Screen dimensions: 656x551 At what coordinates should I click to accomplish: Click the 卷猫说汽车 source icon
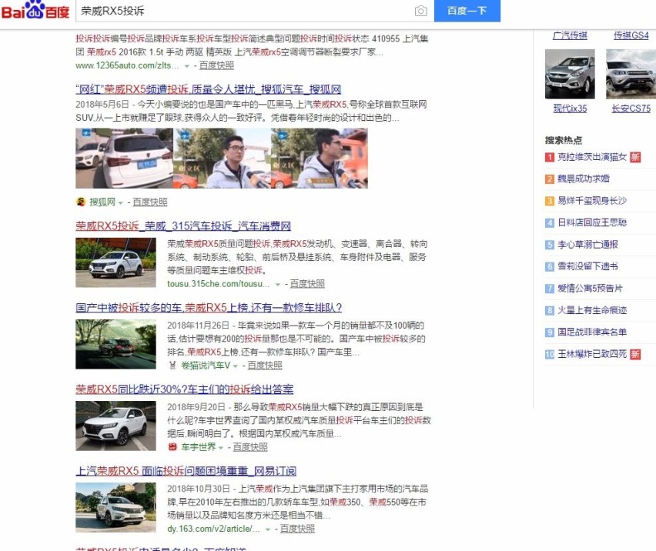[x=172, y=366]
